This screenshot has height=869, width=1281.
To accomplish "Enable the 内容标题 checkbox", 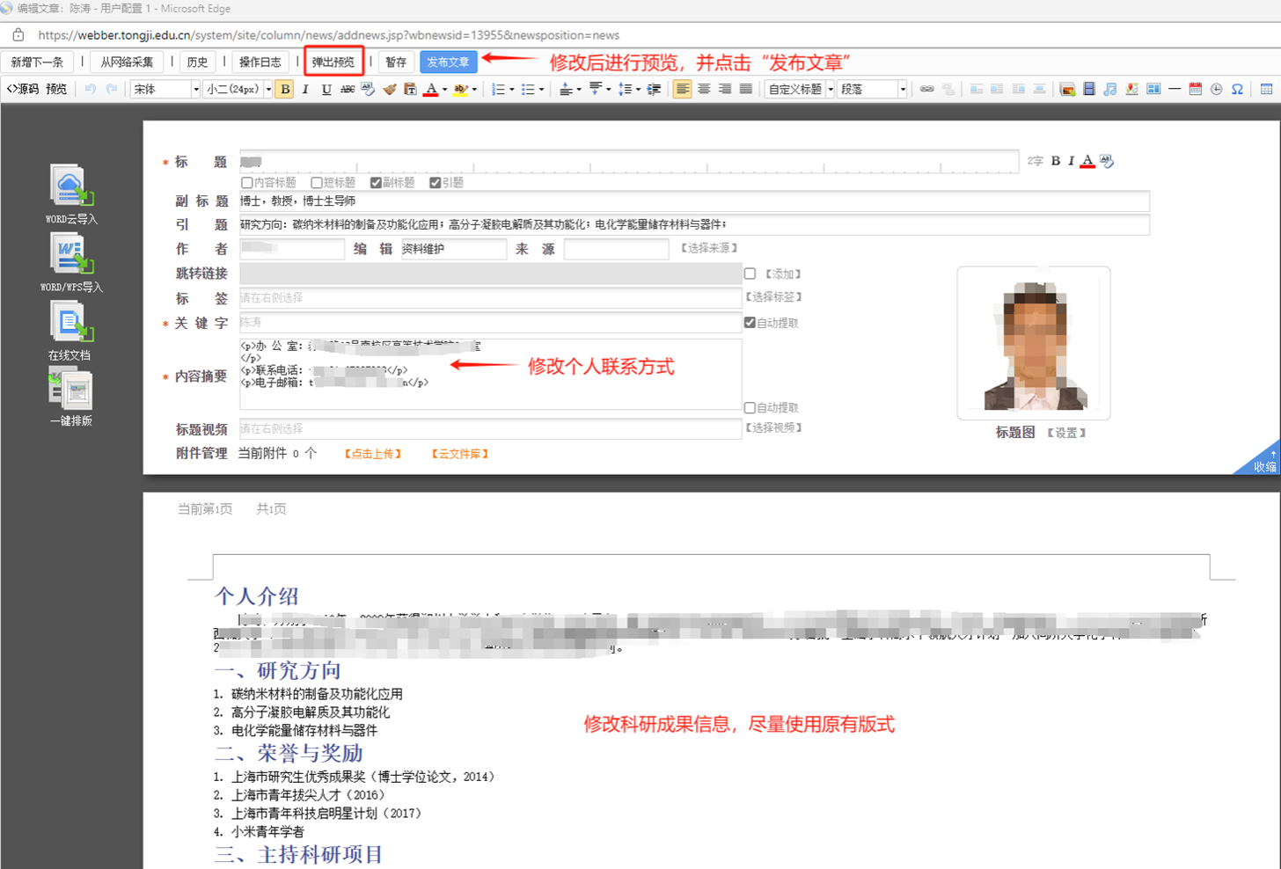I will tap(247, 183).
